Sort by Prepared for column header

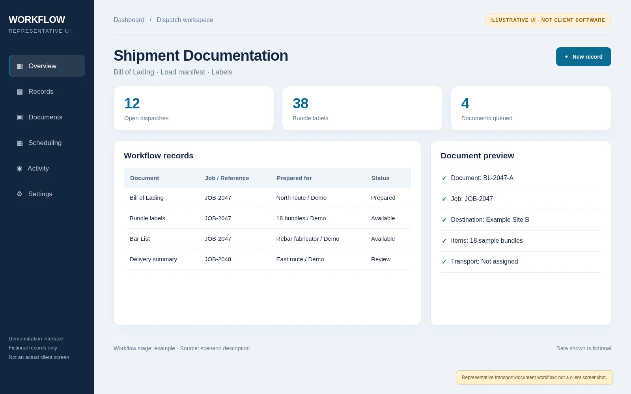pos(294,178)
